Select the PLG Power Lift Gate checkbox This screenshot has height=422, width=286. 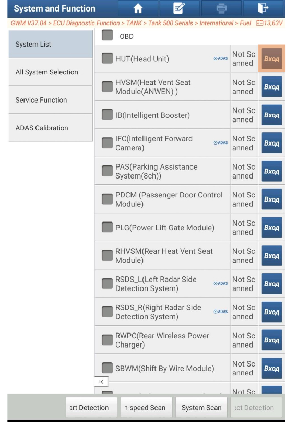tap(108, 227)
